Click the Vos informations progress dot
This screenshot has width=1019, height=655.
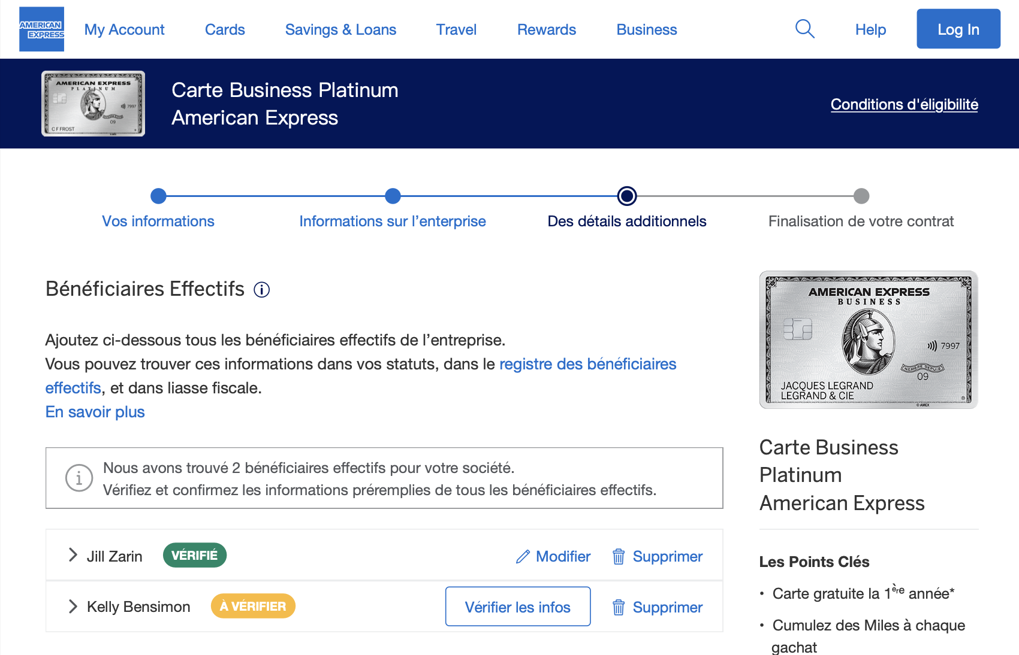click(x=158, y=196)
